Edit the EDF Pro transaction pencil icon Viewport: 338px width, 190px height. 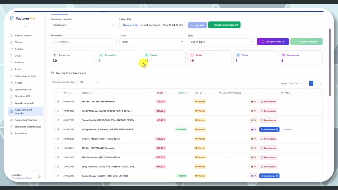[58, 148]
